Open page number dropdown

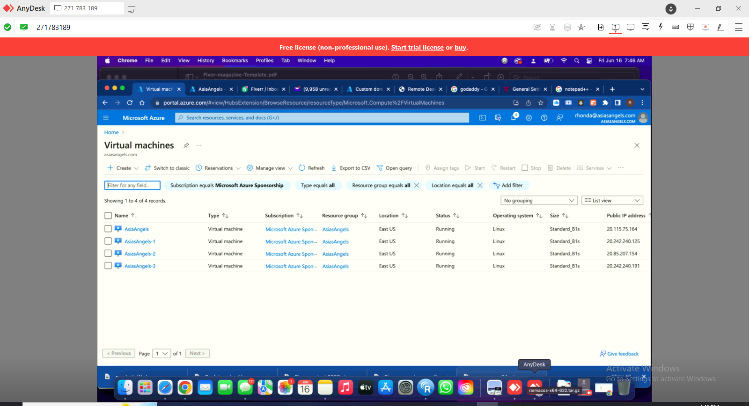tap(162, 354)
